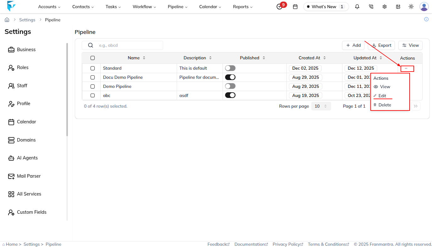This screenshot has height=247, width=432.
Task: Open the user profile avatar
Action: click(424, 7)
